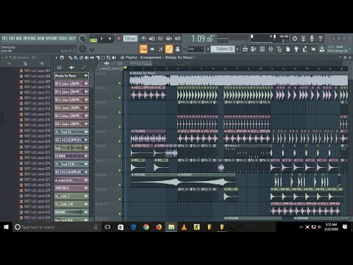
Task: Open the Pattern 10 selector
Action: [222, 49]
